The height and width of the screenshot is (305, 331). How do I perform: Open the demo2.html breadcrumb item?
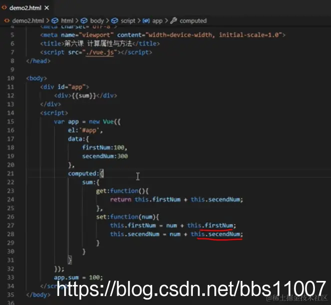point(28,21)
